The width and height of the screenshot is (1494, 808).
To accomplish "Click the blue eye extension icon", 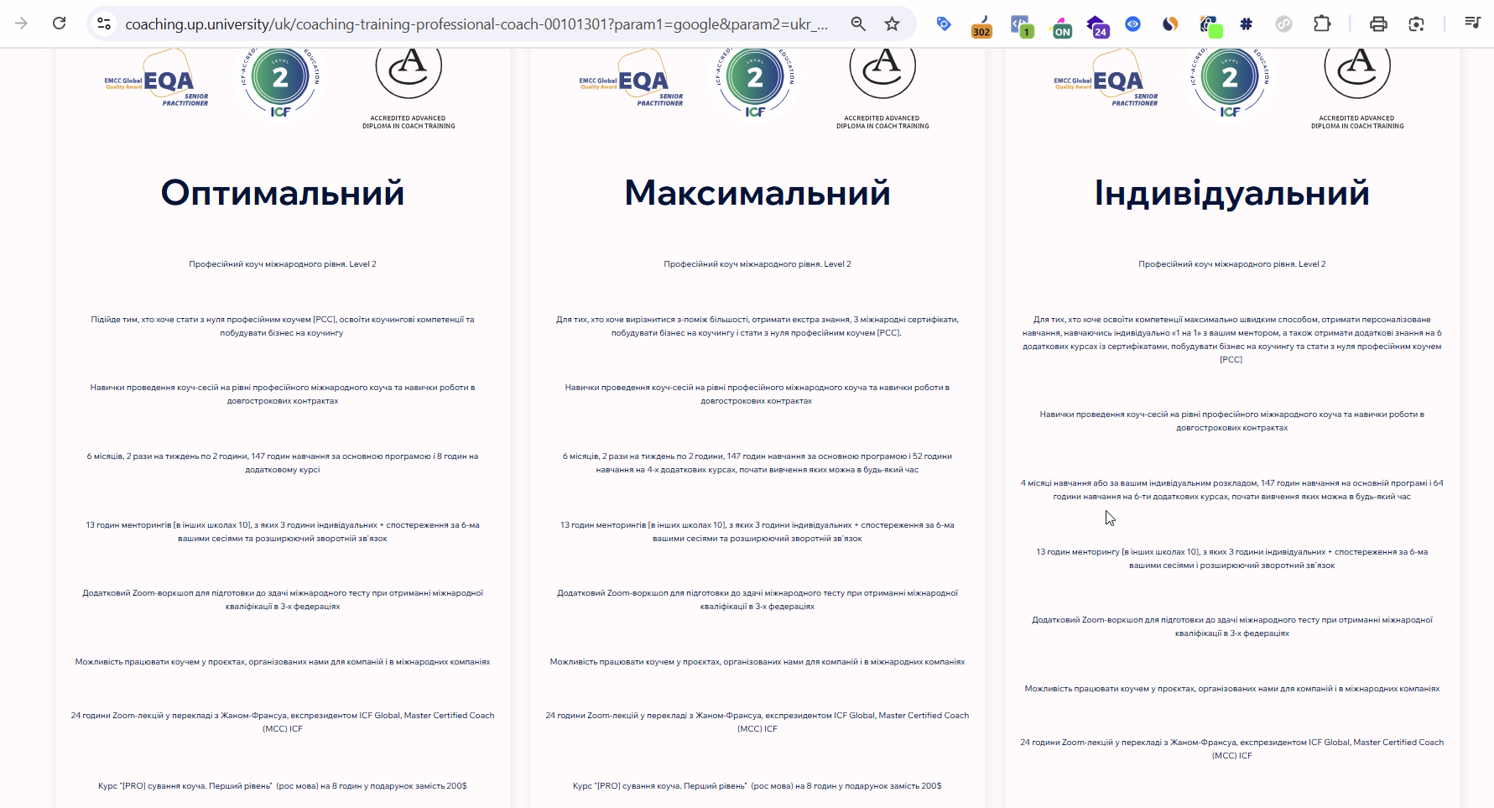I will [x=1132, y=23].
